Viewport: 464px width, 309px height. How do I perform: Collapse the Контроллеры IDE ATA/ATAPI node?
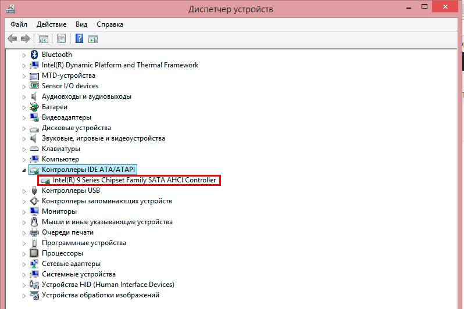tap(24, 170)
